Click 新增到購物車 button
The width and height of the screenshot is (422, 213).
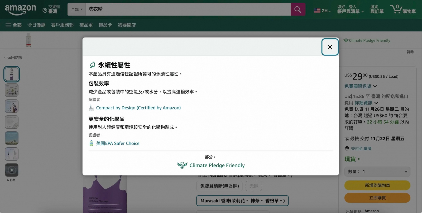[377, 185]
